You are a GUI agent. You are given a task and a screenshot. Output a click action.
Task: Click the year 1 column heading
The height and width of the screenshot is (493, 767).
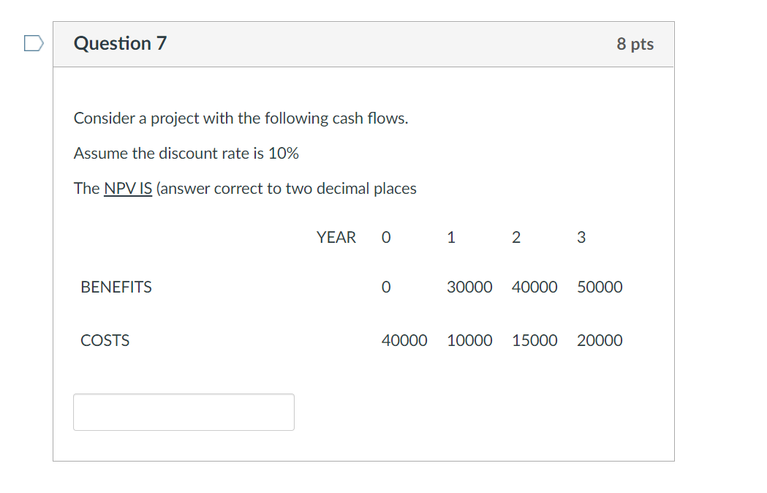coord(451,237)
